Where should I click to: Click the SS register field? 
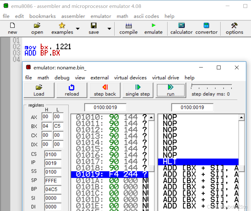point(53,172)
